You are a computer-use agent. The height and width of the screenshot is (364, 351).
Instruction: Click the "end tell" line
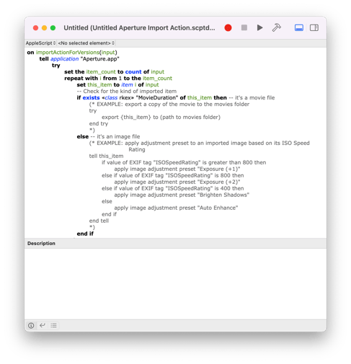pyautogui.click(x=99, y=221)
